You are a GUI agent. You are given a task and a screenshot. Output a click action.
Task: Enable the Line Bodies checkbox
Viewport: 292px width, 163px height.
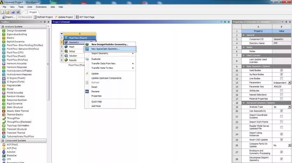281,78
